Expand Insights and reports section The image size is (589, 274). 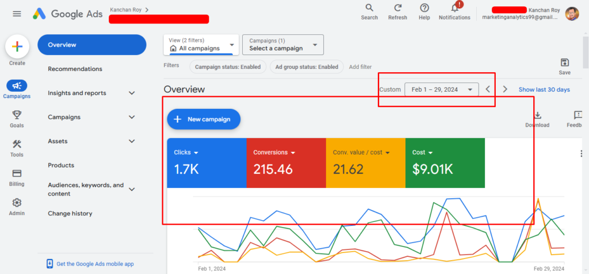click(x=132, y=93)
